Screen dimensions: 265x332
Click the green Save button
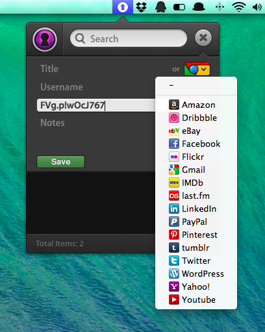(60, 162)
